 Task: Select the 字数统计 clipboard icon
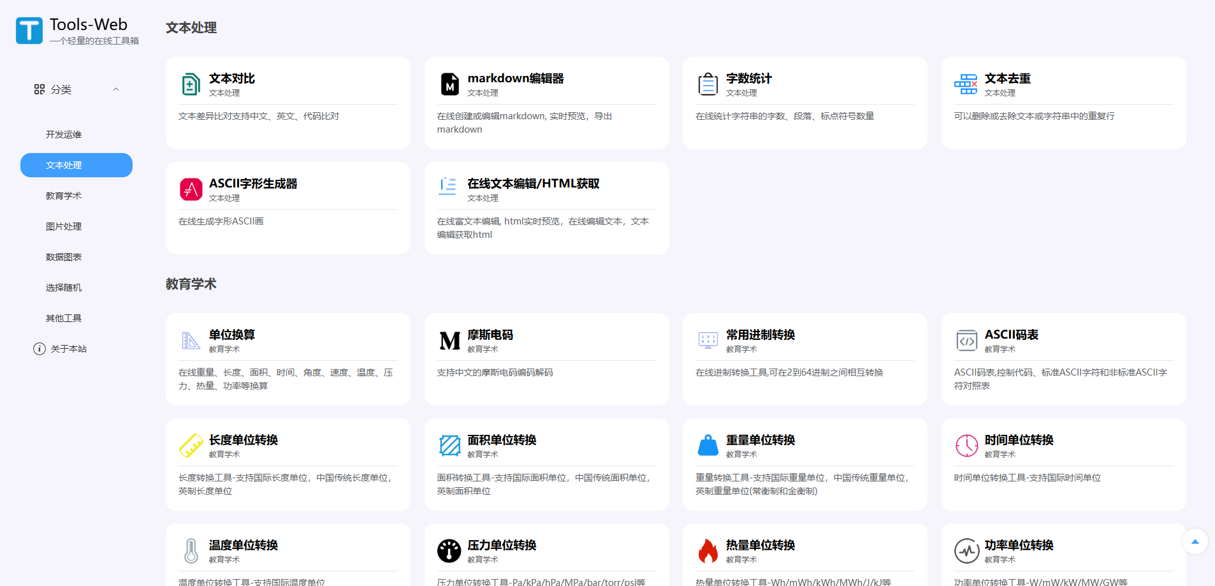[708, 84]
